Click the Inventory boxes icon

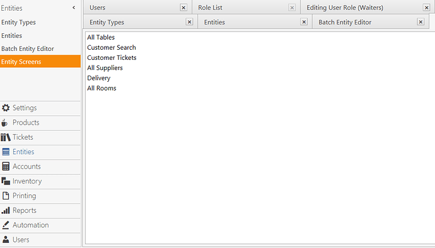[x=6, y=181]
